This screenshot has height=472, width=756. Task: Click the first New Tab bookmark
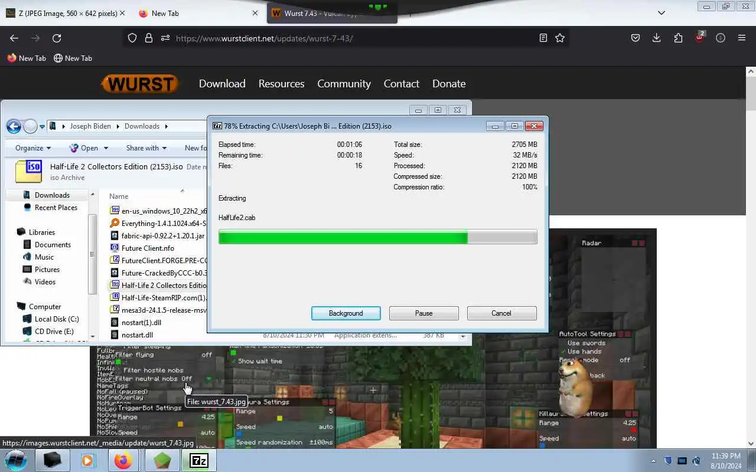27,58
